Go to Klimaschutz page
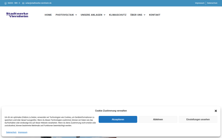Screen dimensions: 222x138 pos(118,15)
